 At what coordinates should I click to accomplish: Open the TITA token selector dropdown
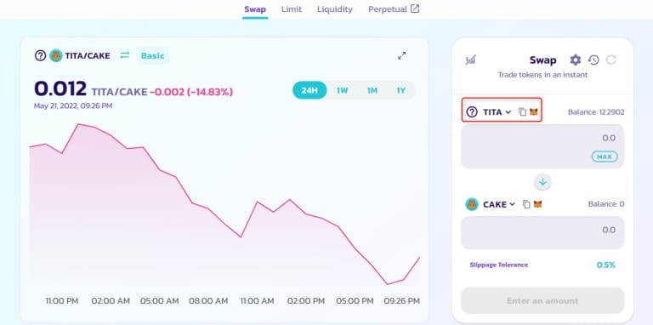pyautogui.click(x=489, y=112)
